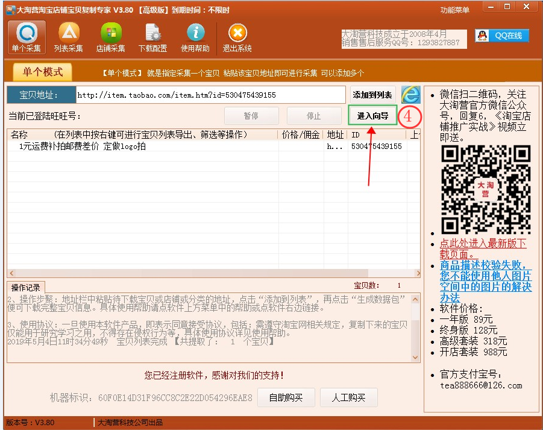The height and width of the screenshot is (430, 543).
Task: Click 进入向导 button
Action: point(372,116)
